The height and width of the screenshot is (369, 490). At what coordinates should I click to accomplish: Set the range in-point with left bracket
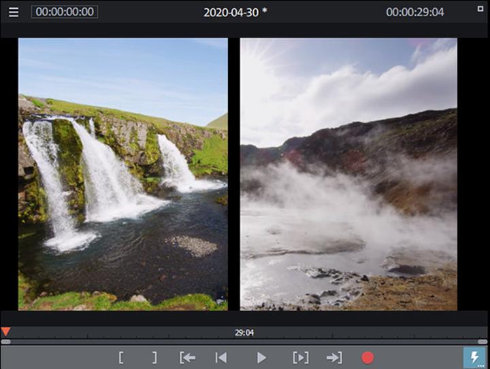pyautogui.click(x=121, y=357)
